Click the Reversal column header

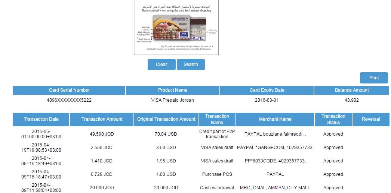[x=371, y=119]
